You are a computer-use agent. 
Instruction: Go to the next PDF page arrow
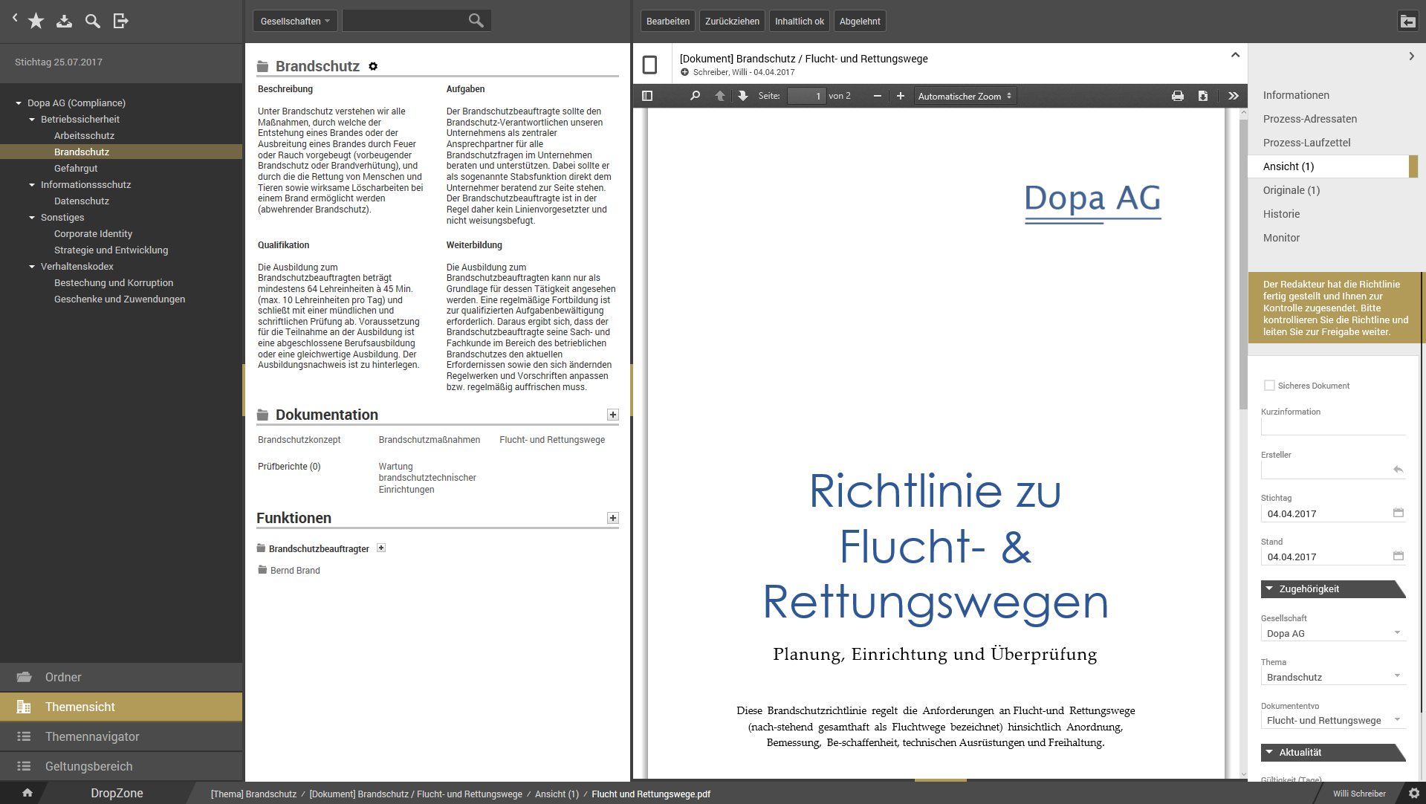tap(742, 96)
